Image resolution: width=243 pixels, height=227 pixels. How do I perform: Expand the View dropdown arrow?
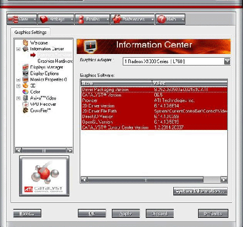[x=35, y=19]
